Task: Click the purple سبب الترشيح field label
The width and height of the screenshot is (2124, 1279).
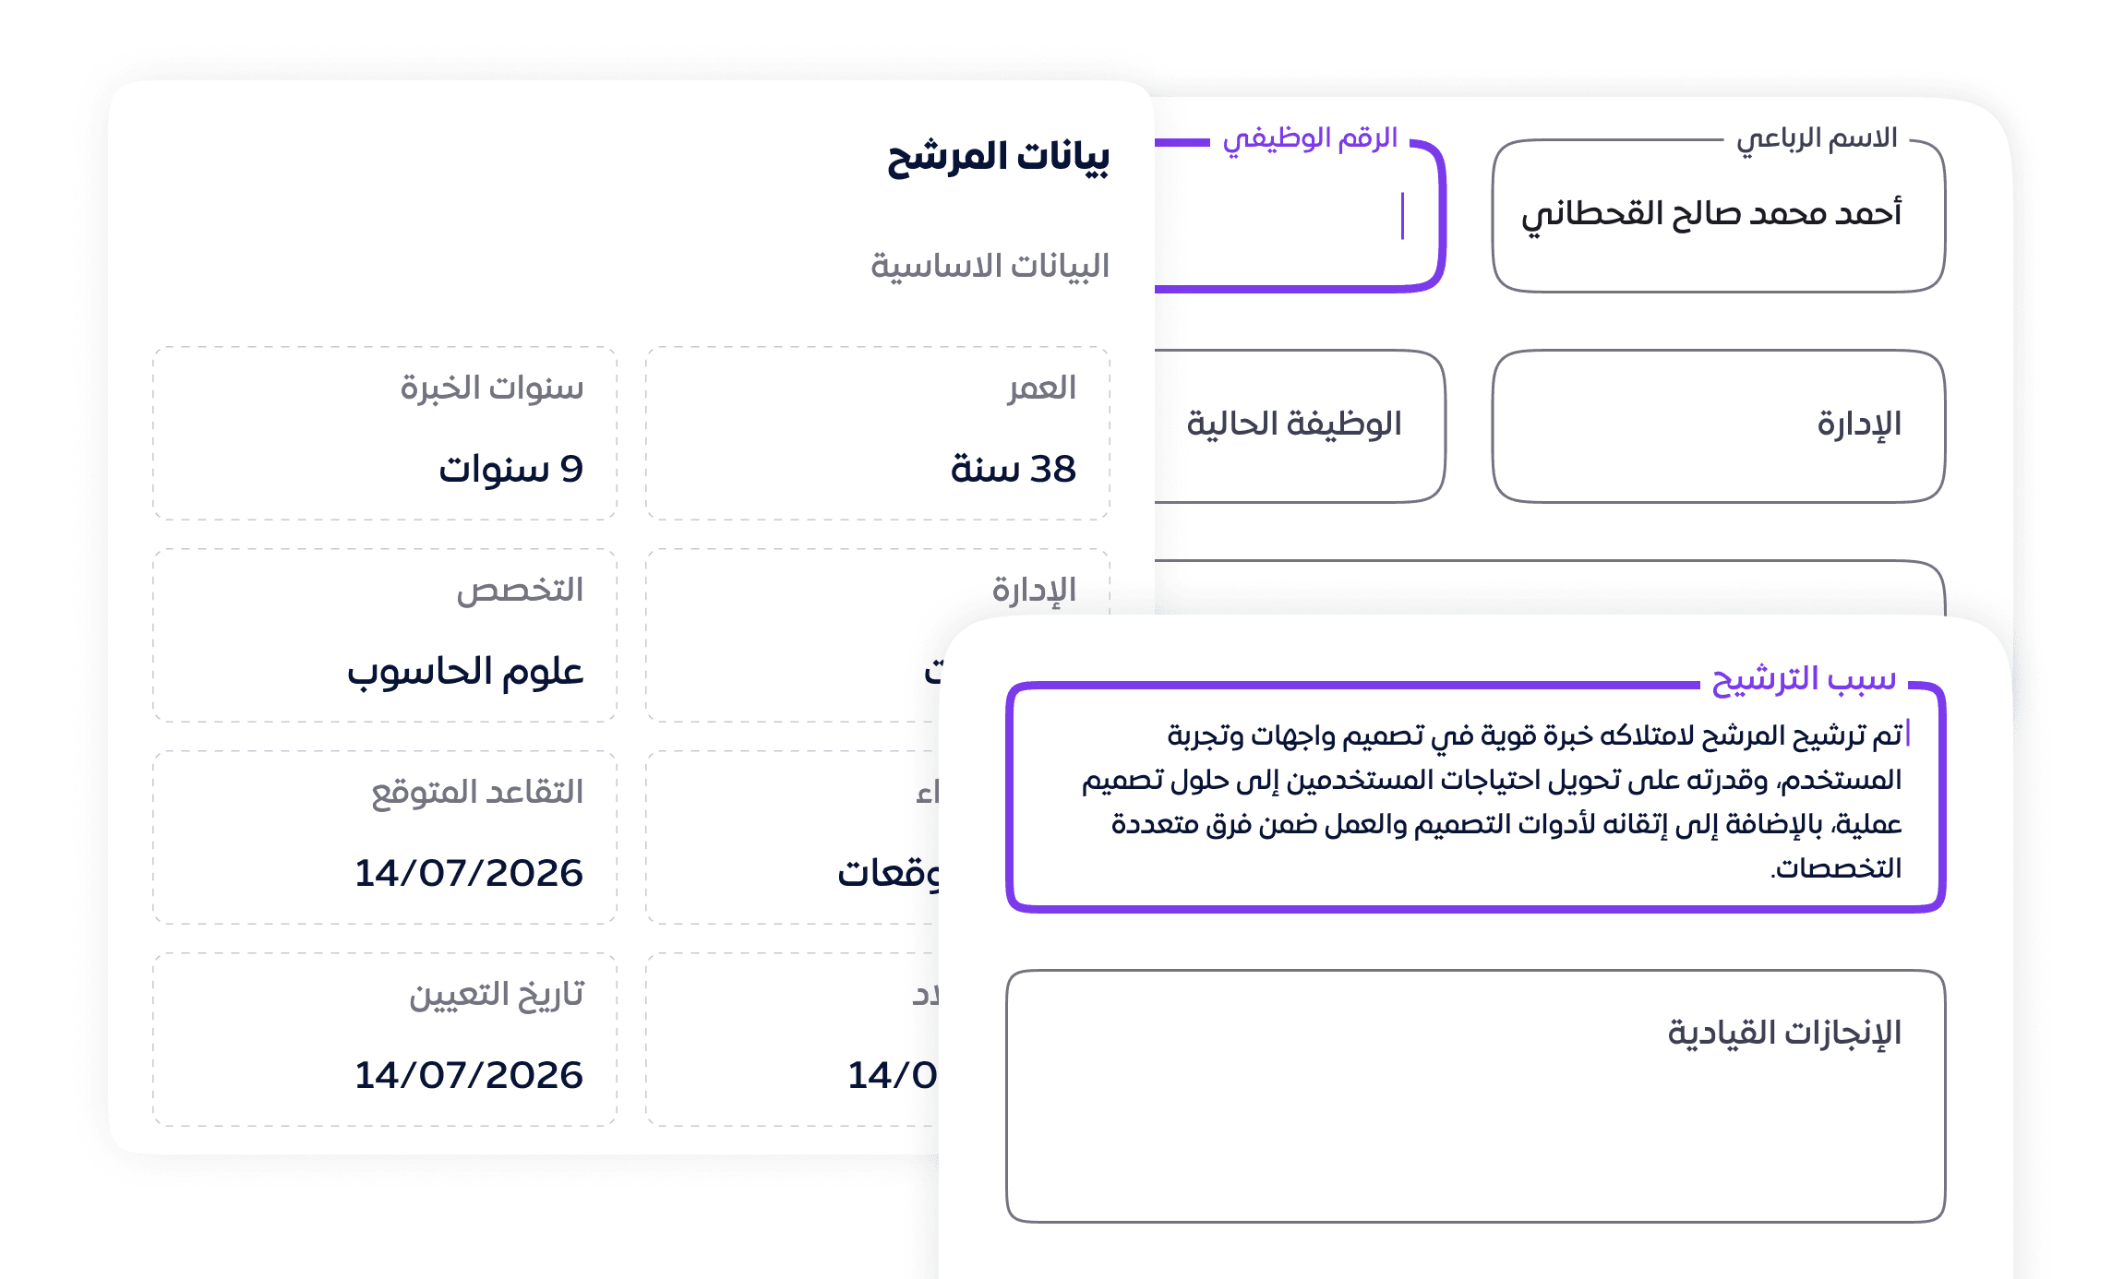Action: click(1804, 679)
